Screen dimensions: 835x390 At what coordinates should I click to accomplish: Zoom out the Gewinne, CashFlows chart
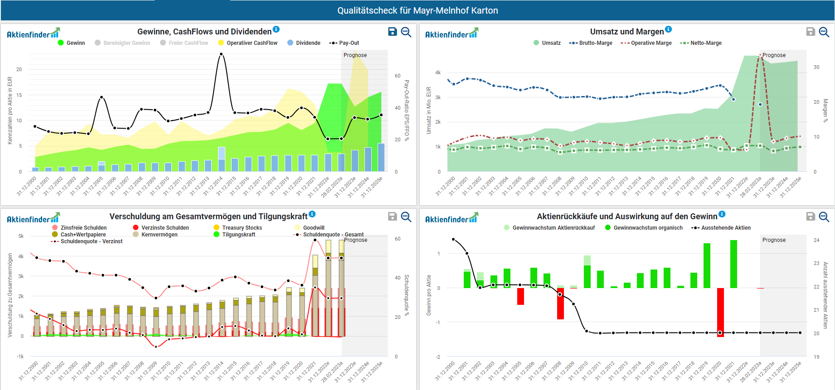406,32
